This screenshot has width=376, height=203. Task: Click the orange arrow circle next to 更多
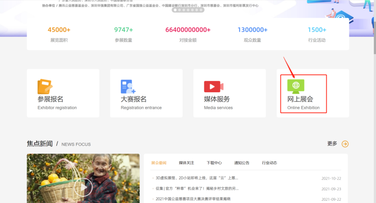pos(345,144)
